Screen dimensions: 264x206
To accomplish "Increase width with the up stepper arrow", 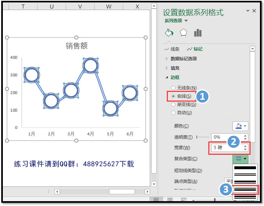I will pyautogui.click(x=245, y=146).
